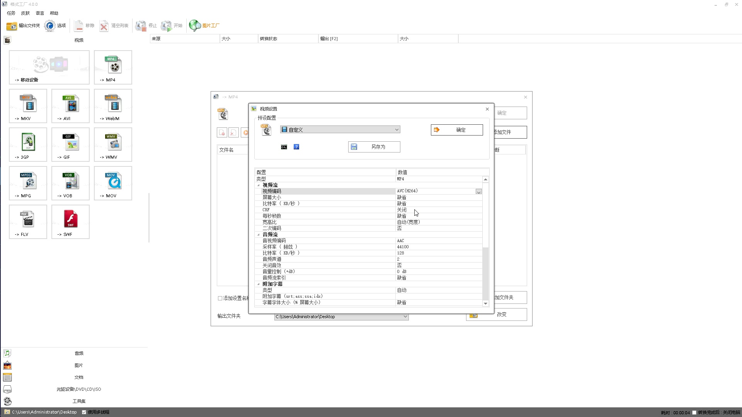Click the command line icon in preset settings

coord(284,147)
